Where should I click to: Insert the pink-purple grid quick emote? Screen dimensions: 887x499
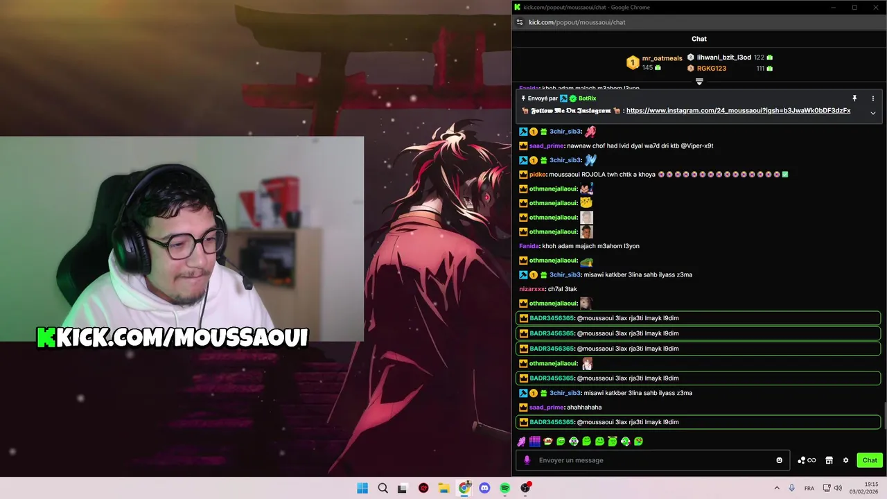534,441
